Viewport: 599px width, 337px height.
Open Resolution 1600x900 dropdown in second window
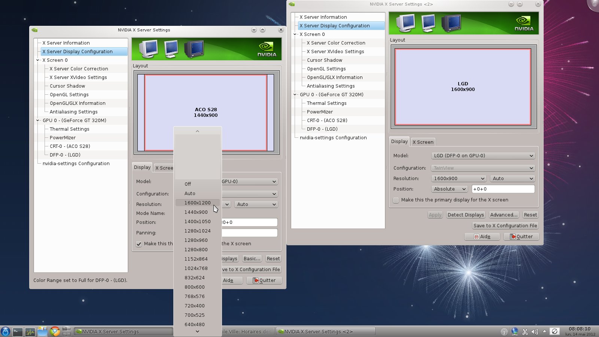tap(459, 179)
